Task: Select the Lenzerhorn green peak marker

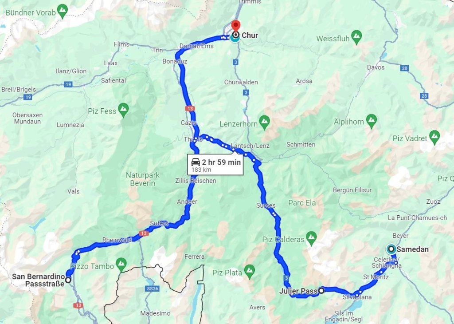Action: (264, 123)
